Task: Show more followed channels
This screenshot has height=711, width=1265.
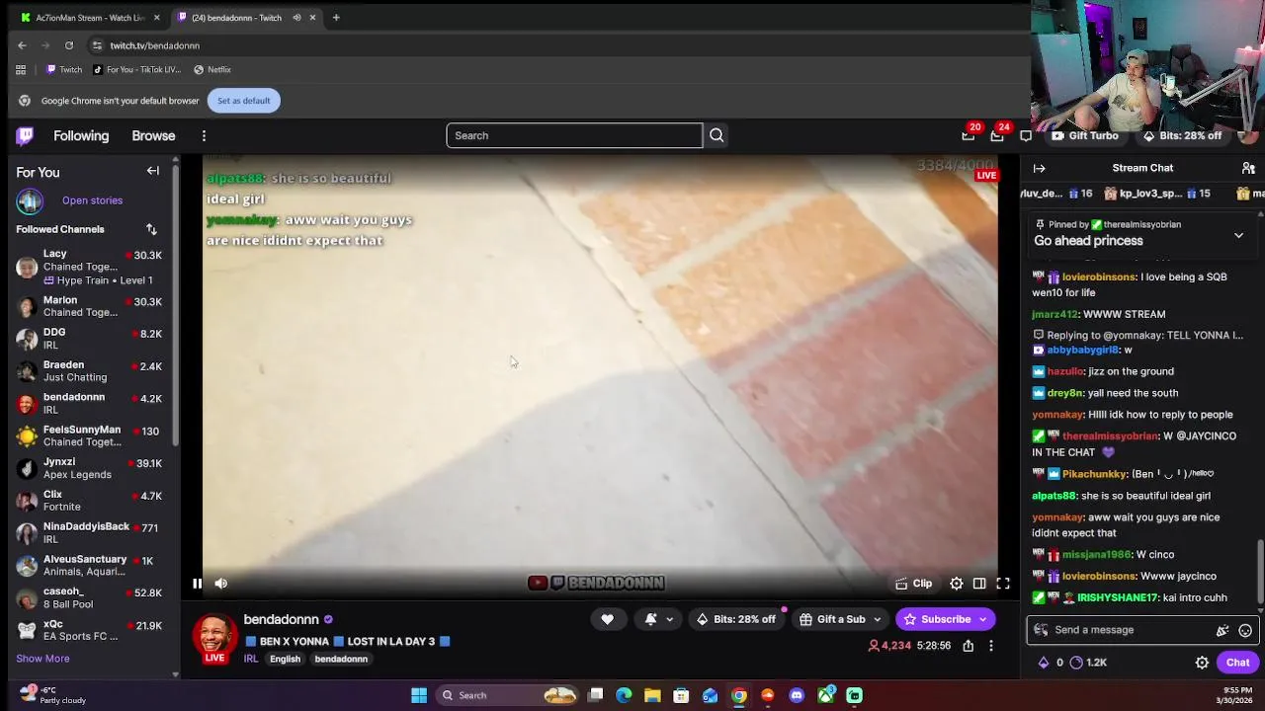Action: tap(42, 659)
